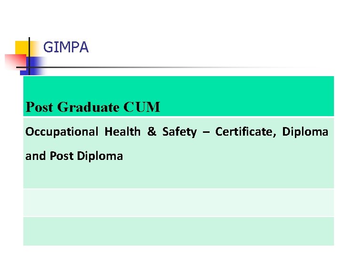This screenshot has width=343, height=257.
Task: Click the GIMPA slide title
Action: [x=66, y=47]
